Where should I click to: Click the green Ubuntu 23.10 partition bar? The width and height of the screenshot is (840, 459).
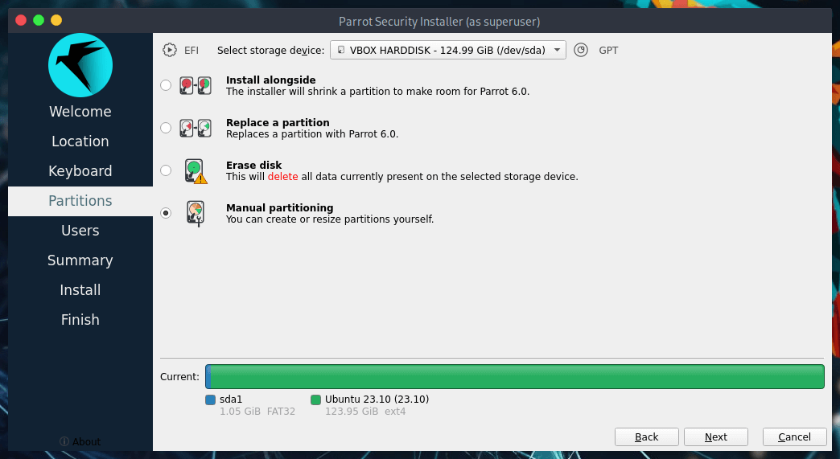(517, 376)
